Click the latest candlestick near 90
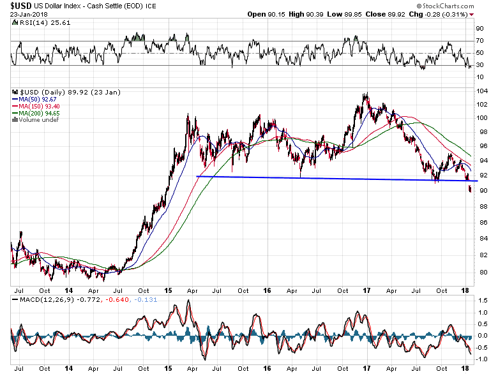This screenshot has width=498, height=374. click(470, 189)
